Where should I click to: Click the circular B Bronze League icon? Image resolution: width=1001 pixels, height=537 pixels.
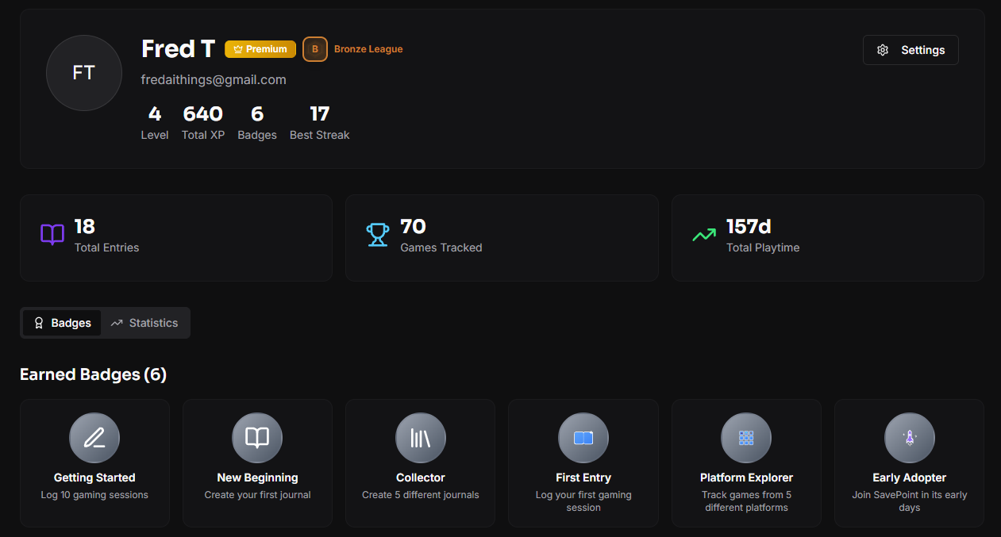(314, 48)
